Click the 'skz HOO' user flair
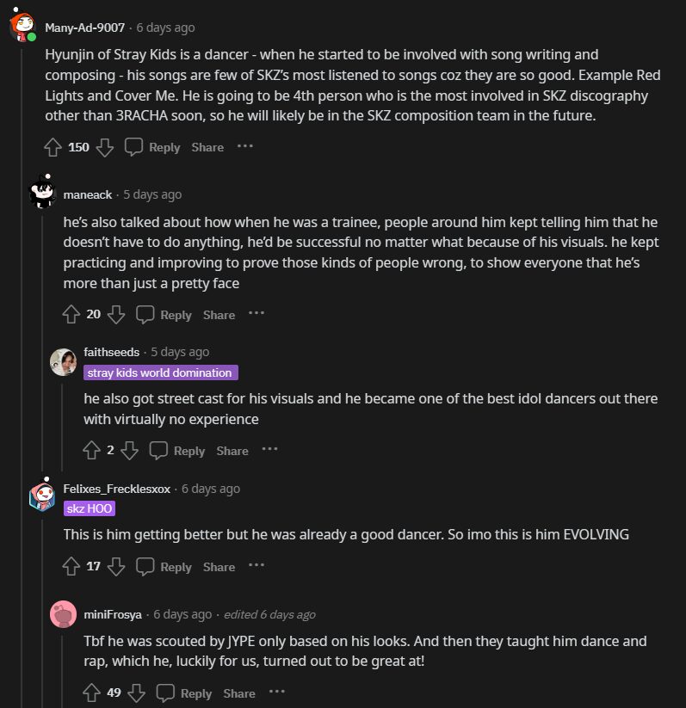Screen dimensions: 686x708 click(89, 508)
